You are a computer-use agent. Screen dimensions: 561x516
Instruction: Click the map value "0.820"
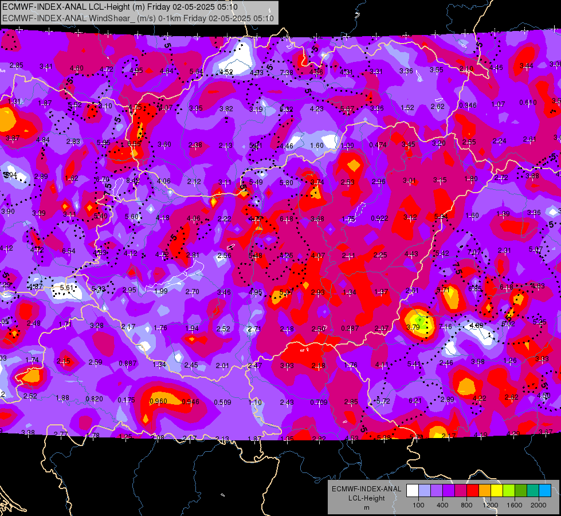click(x=94, y=399)
